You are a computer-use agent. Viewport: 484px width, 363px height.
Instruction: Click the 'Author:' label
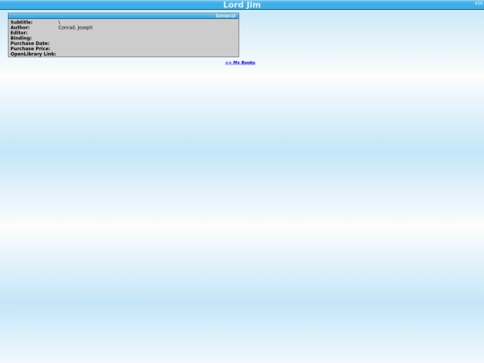[x=20, y=28]
